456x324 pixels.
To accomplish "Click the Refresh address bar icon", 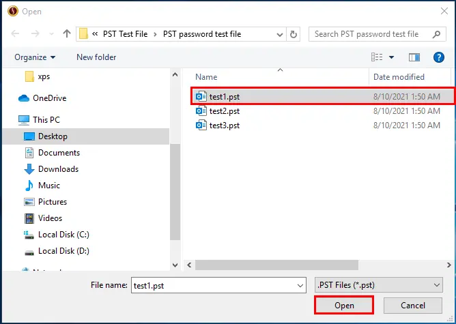I will pos(294,34).
